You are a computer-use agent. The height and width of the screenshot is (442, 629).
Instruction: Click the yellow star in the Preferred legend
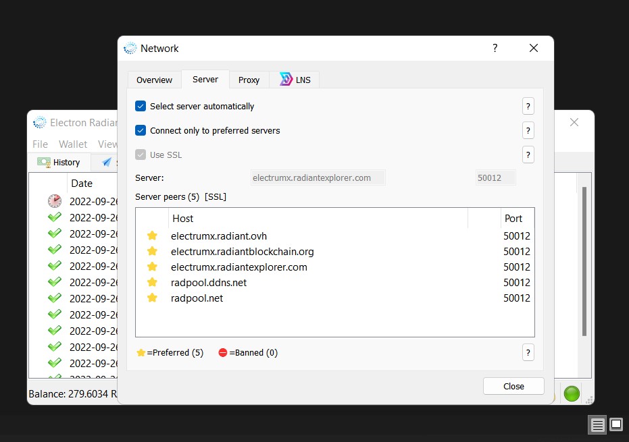click(x=141, y=353)
